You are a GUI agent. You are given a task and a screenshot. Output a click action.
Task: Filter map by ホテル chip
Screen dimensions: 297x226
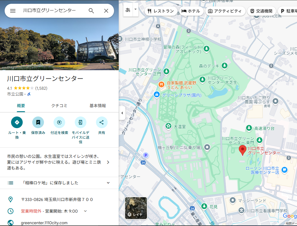point(191,11)
